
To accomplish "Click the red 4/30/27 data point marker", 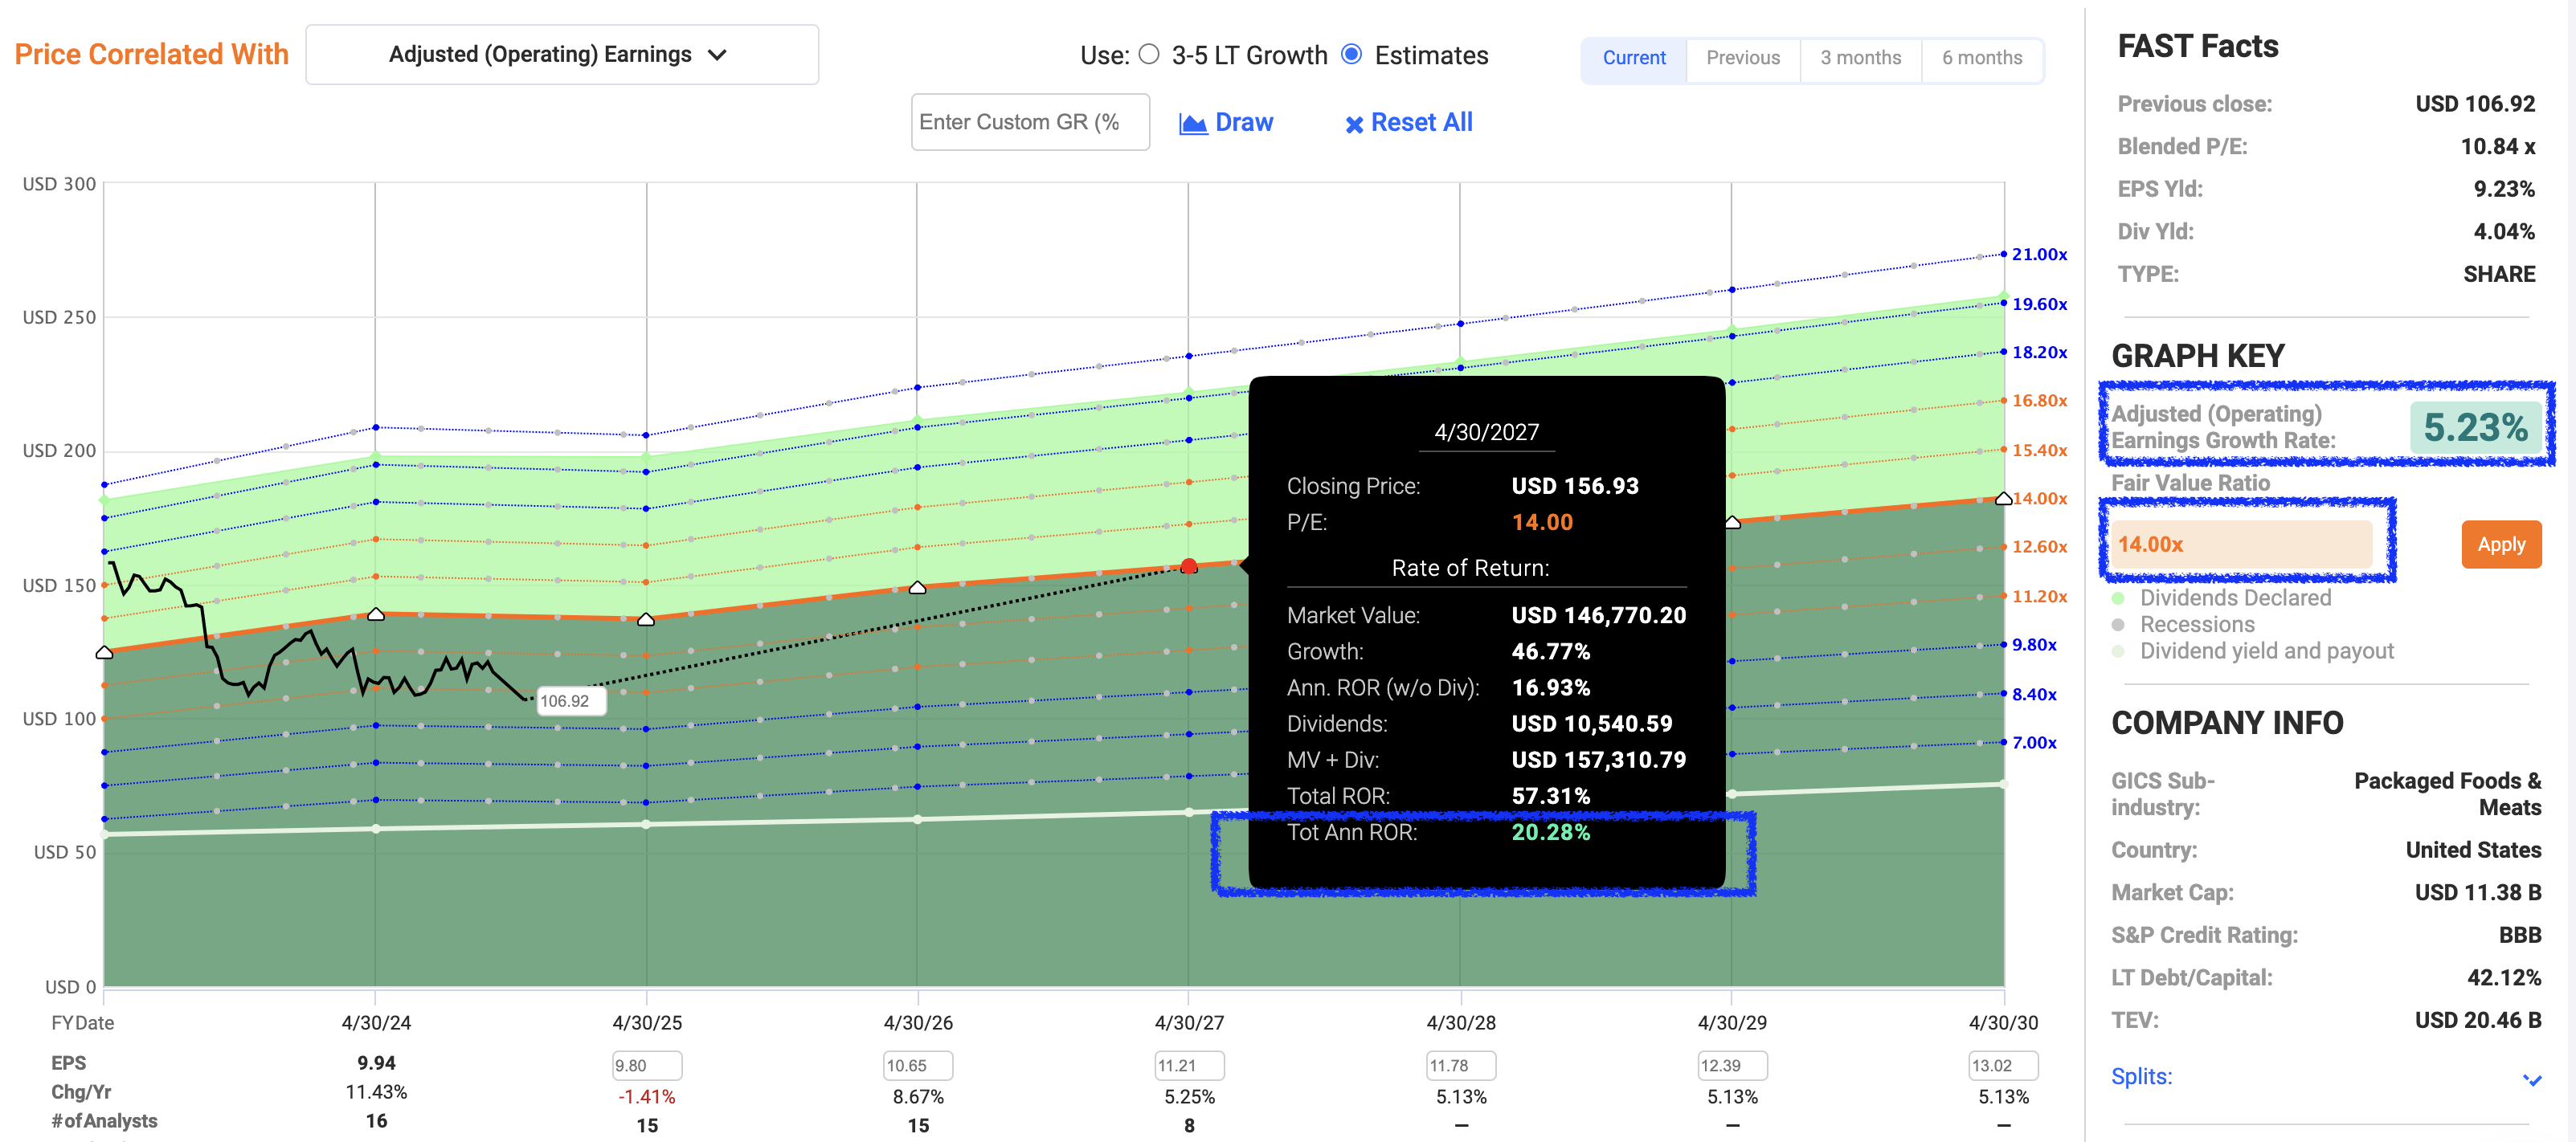I will [1188, 566].
